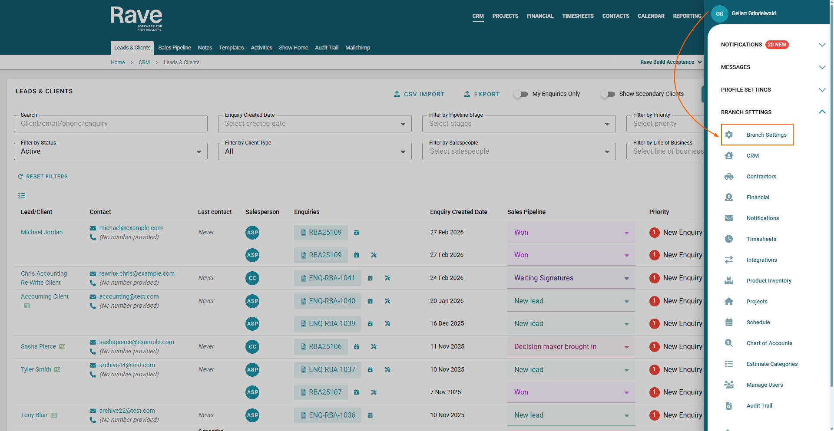
Task: Switch to the Sales Pipeline tab
Action: click(x=175, y=48)
